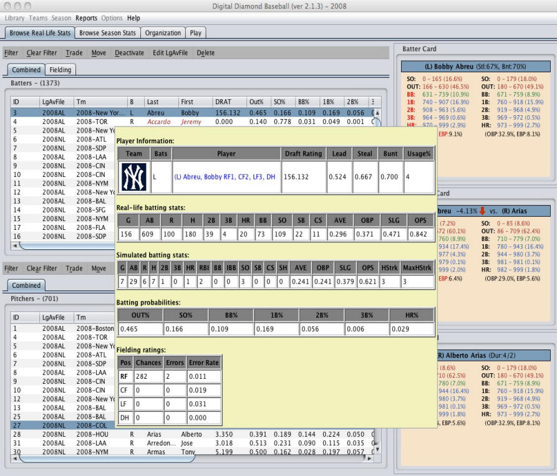The height and width of the screenshot is (476, 557).
Task: Select pitcher row Arredon... Jose
Action: click(x=192, y=443)
